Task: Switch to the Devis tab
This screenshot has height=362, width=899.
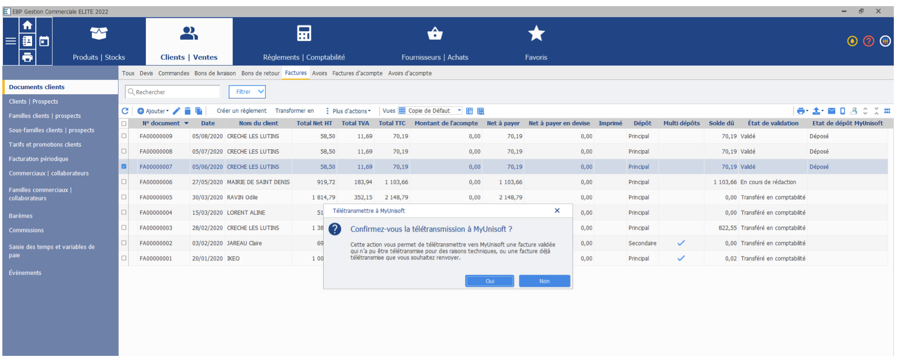Action: (146, 73)
